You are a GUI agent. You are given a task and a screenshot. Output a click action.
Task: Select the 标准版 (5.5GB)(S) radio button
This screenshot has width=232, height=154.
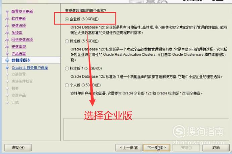point(67,41)
